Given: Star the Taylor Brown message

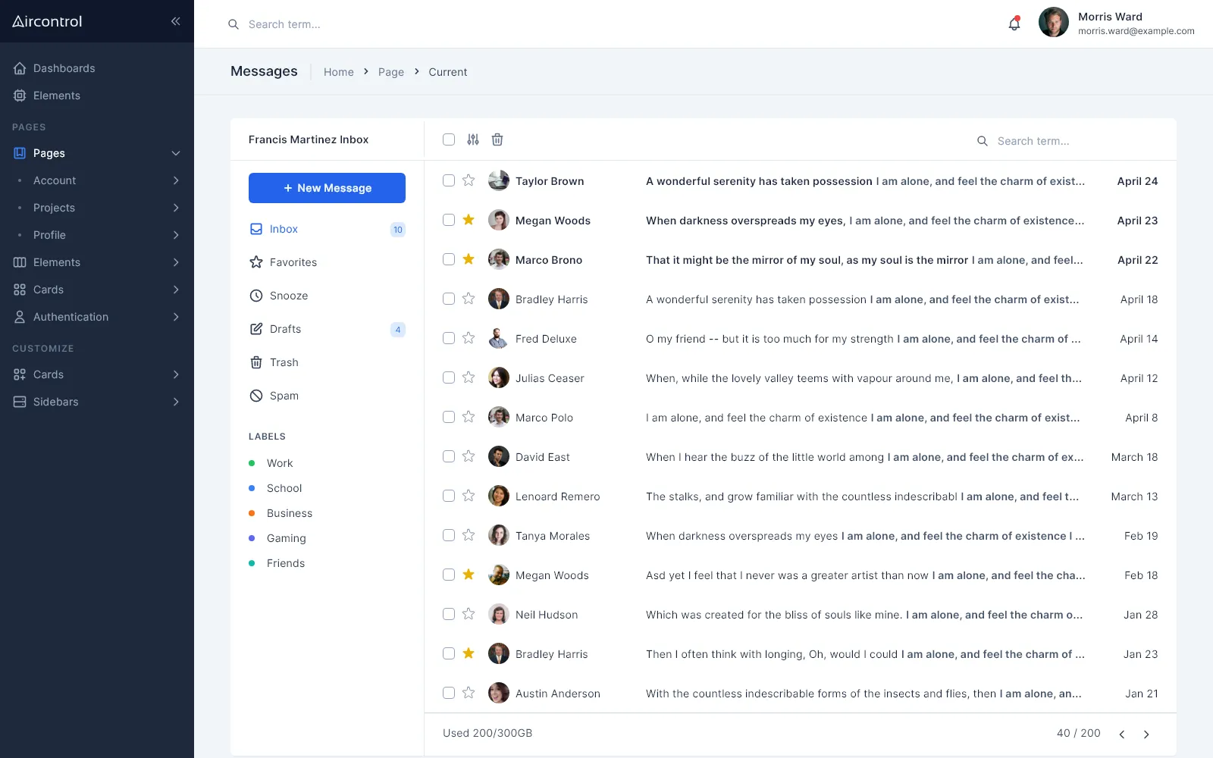Looking at the screenshot, I should [469, 180].
